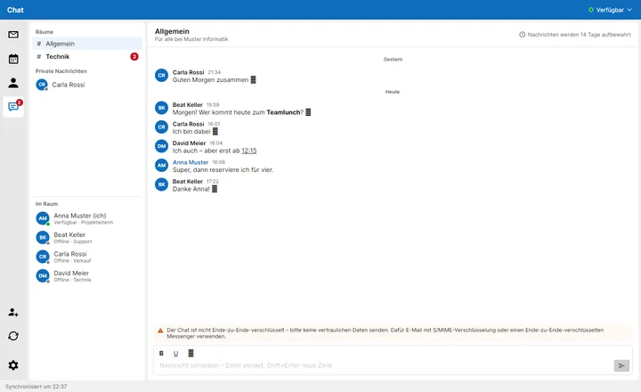Click 'Für alle bei Muster Informatik' room description
The width and height of the screenshot is (641, 392).
191,39
